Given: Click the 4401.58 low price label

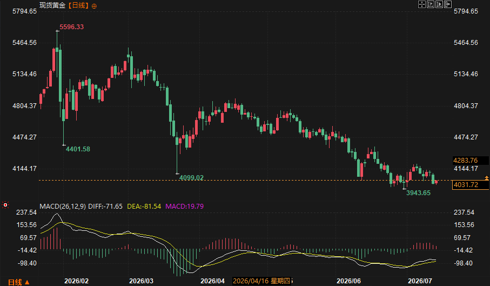Looking at the screenshot, I should click(x=78, y=149).
